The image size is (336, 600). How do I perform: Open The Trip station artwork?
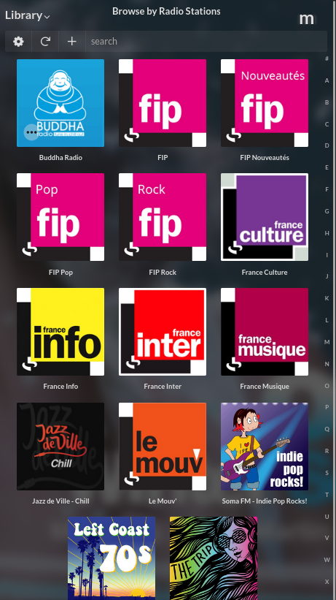click(214, 558)
